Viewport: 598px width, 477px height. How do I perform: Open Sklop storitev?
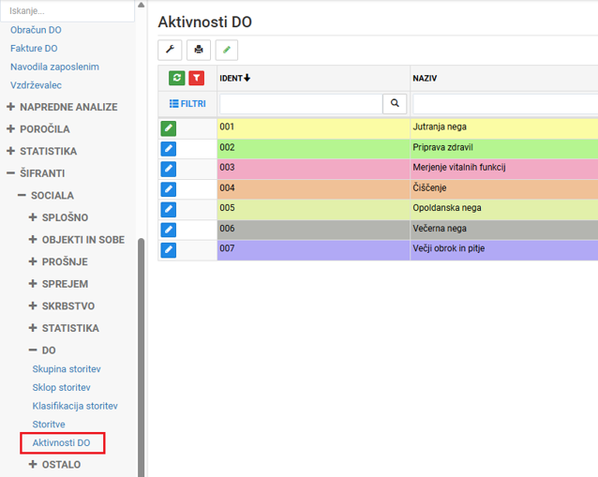[x=62, y=387]
